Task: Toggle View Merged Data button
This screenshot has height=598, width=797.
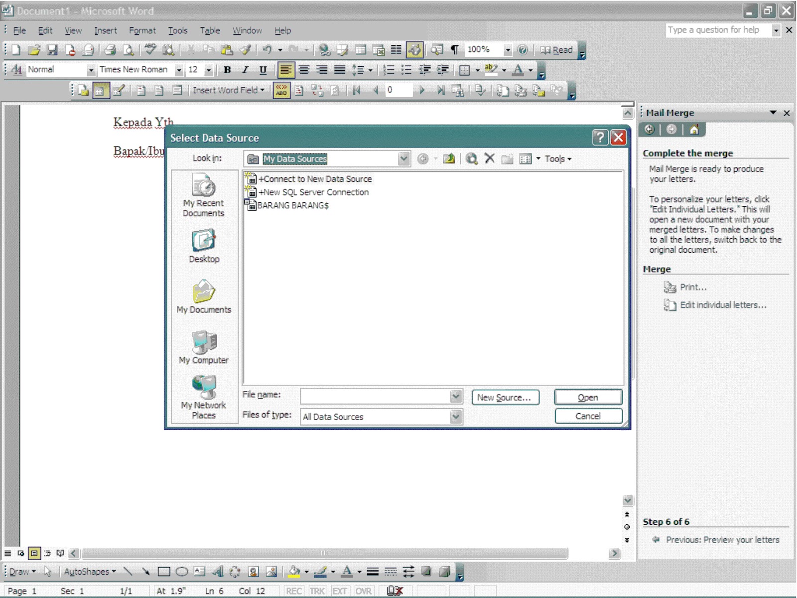Action: tap(281, 90)
